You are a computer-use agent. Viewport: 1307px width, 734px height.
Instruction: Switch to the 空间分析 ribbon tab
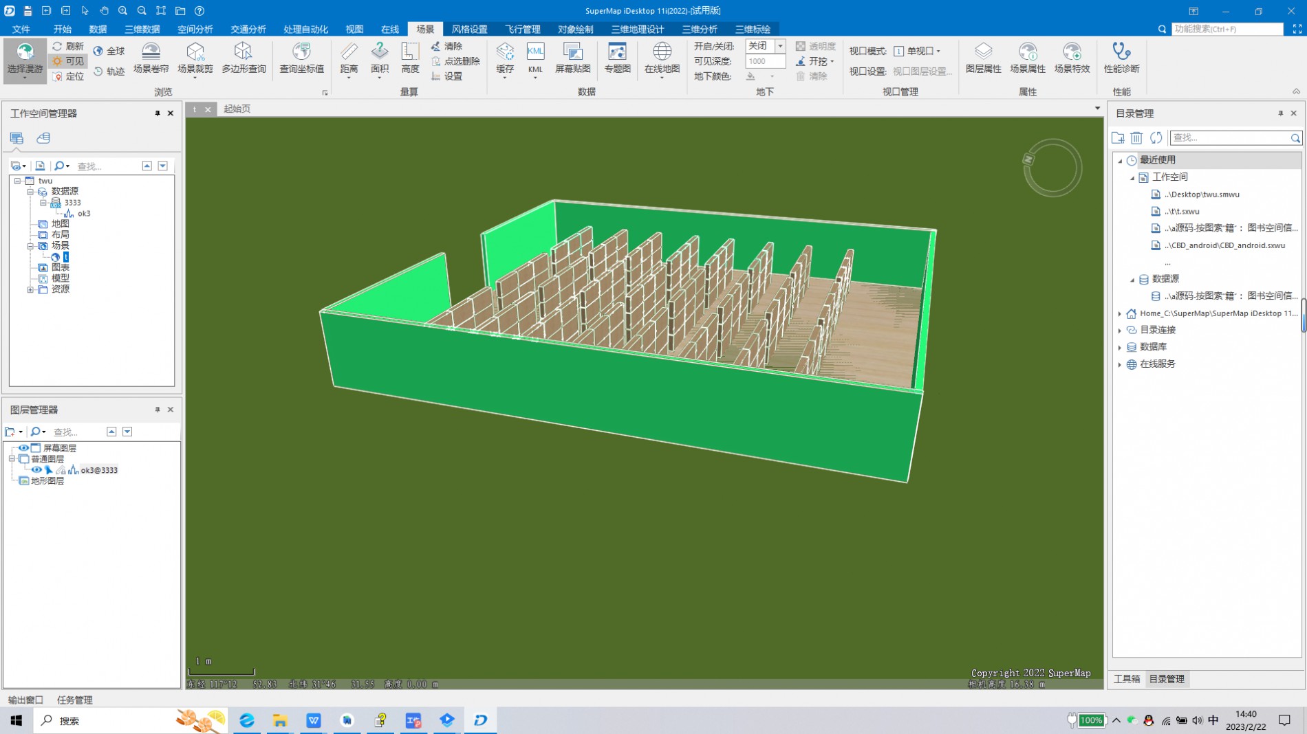pos(195,29)
